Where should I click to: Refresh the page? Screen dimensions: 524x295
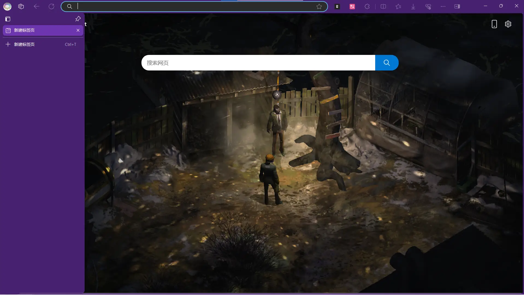pyautogui.click(x=51, y=6)
